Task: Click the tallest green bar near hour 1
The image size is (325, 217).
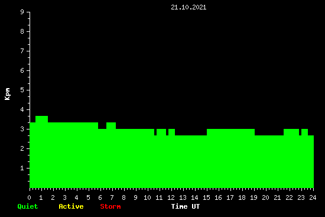Action: coord(42,152)
